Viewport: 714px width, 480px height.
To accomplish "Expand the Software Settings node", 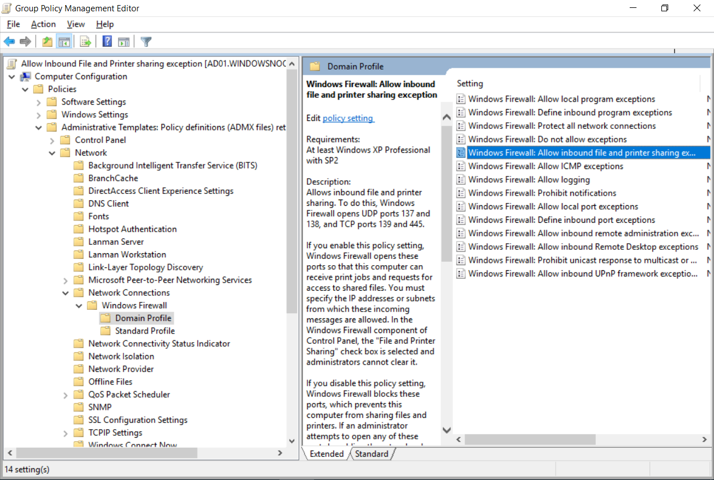I will [x=38, y=102].
